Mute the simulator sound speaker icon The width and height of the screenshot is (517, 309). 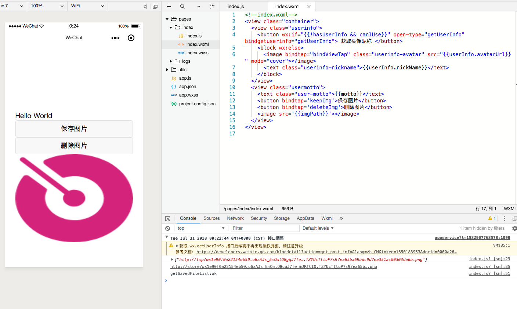pyautogui.click(x=145, y=7)
